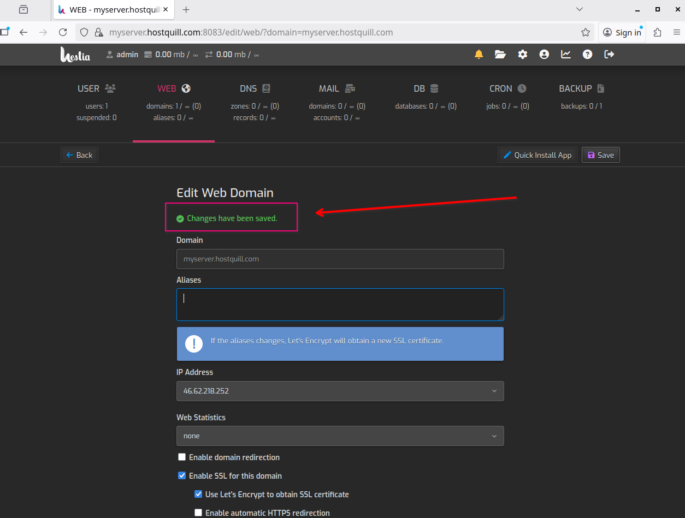The image size is (685, 518).
Task: Expand the IP Address dropdown
Action: pos(340,391)
